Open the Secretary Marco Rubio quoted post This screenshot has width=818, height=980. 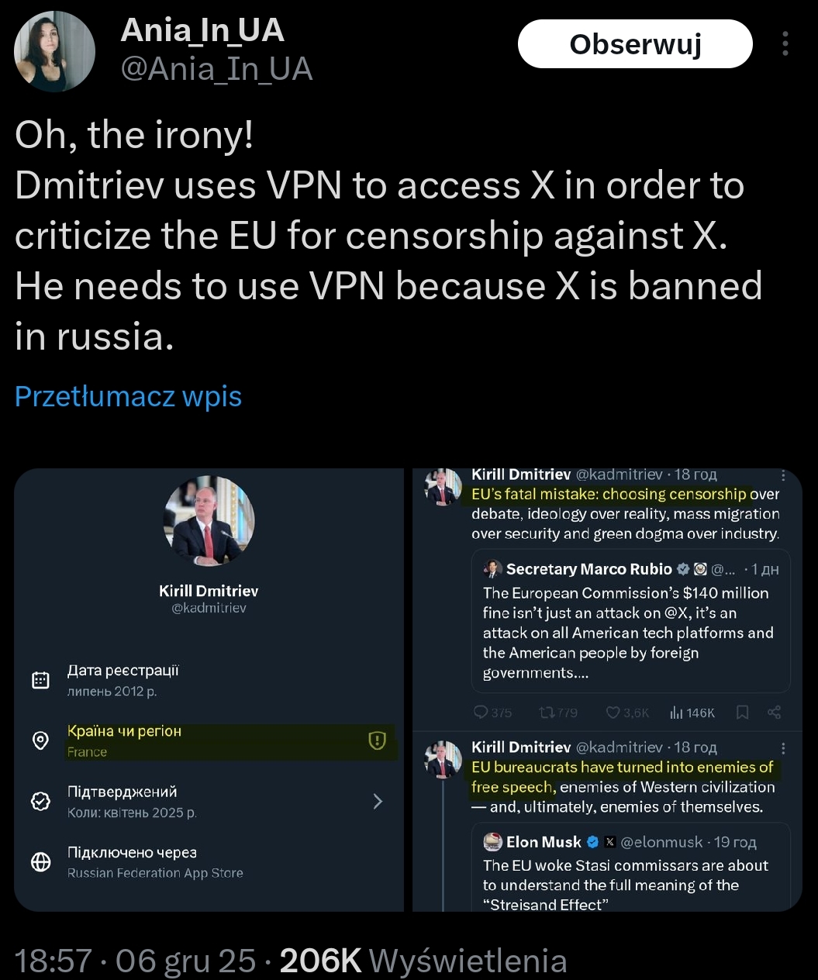click(630, 620)
